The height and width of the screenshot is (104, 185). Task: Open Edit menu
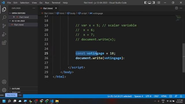(x=15, y=3)
